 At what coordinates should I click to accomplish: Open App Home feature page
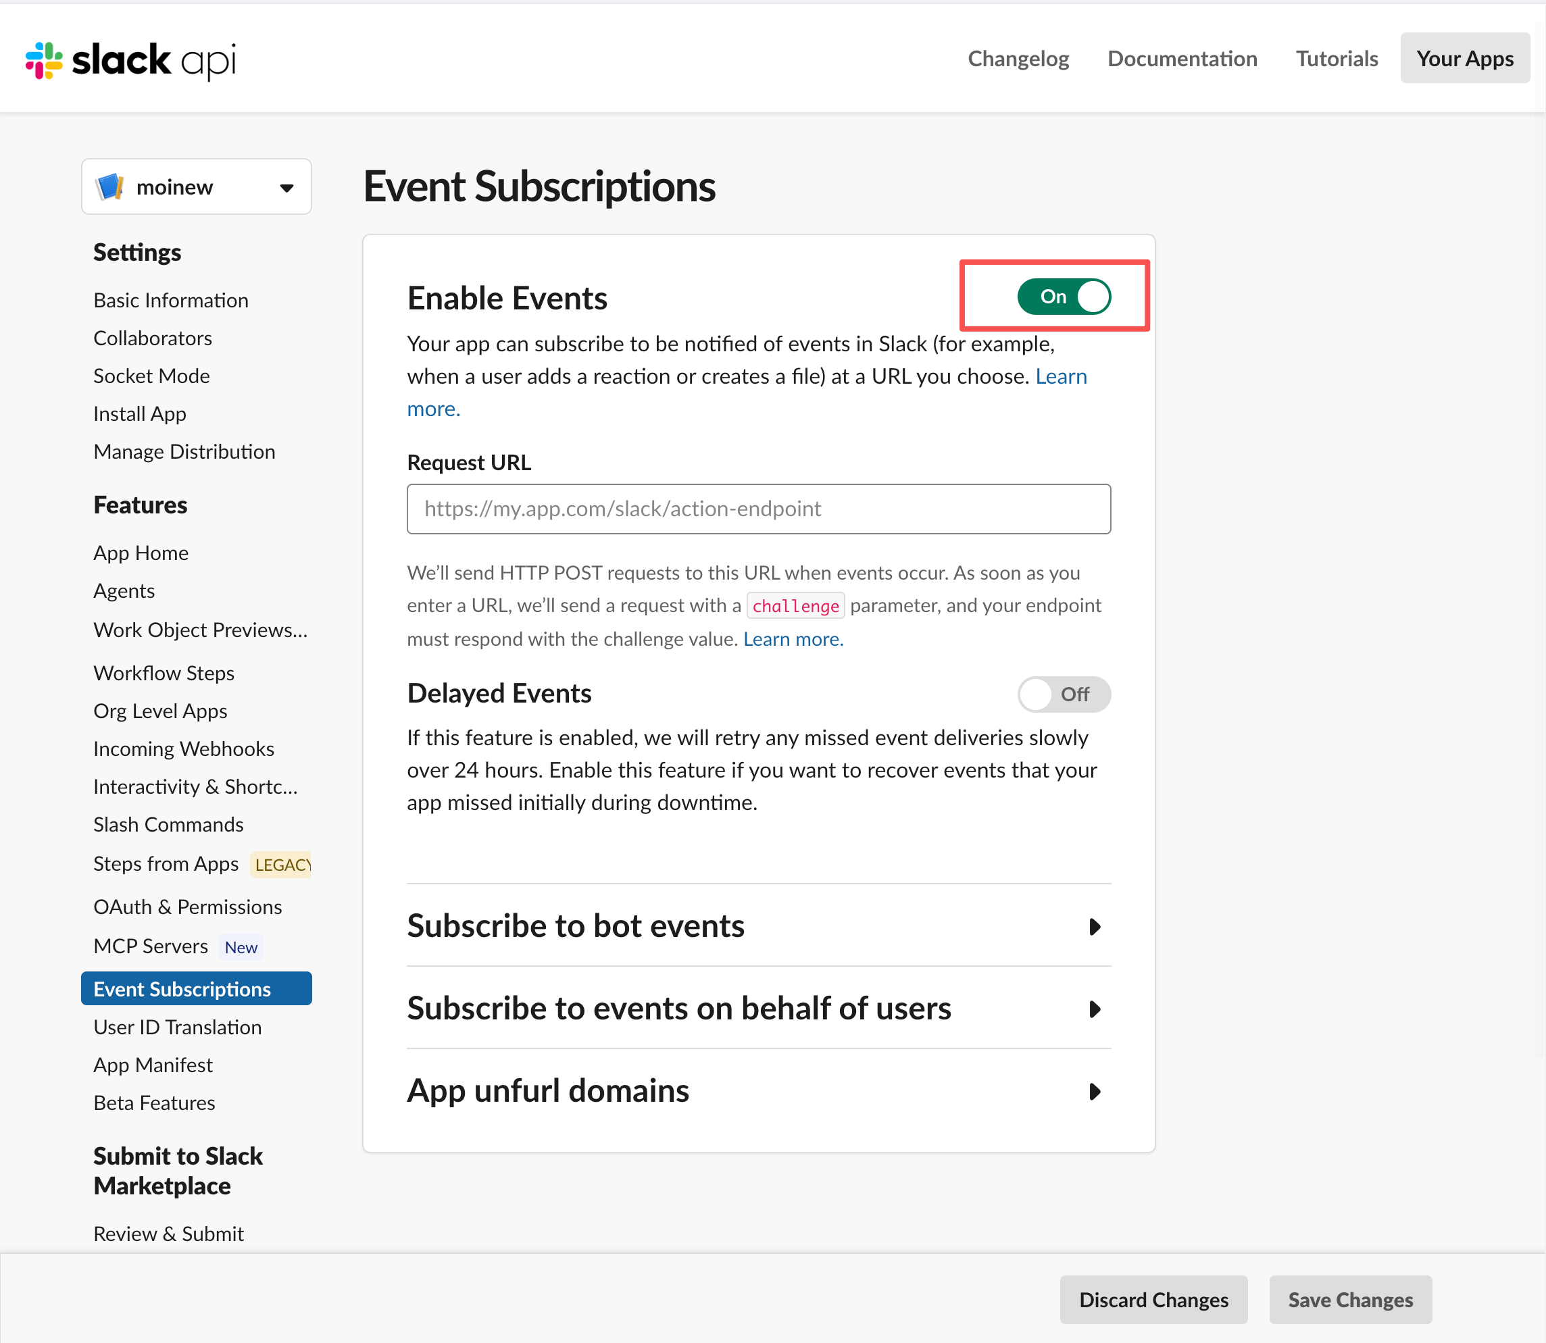(x=141, y=553)
